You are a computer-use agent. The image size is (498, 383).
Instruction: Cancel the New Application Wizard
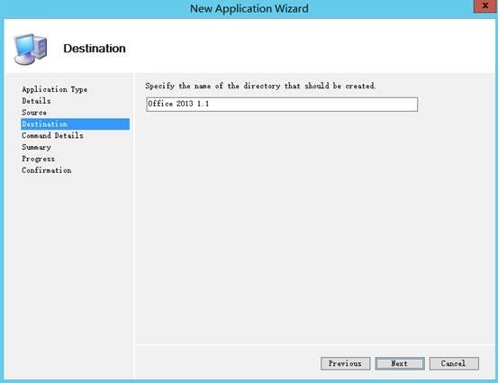click(454, 363)
